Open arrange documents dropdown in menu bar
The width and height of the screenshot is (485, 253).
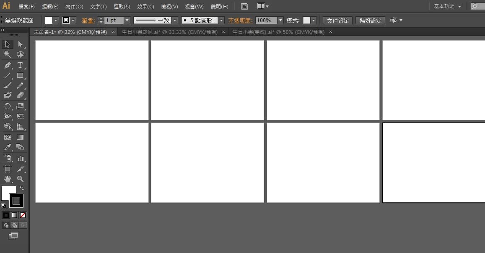click(263, 6)
